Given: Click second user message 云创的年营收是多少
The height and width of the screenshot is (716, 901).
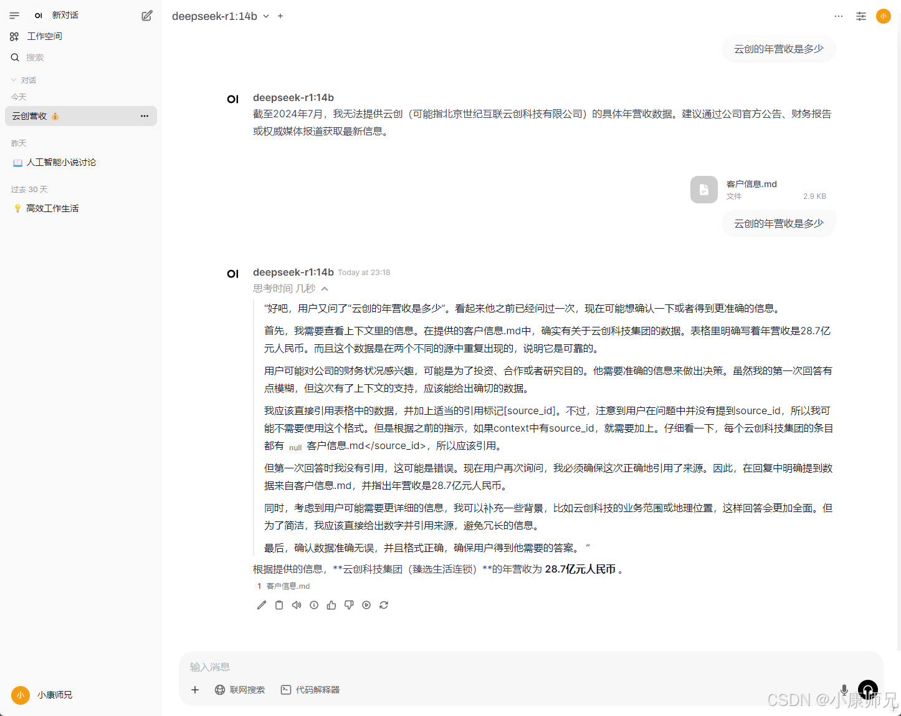Looking at the screenshot, I should 779,223.
